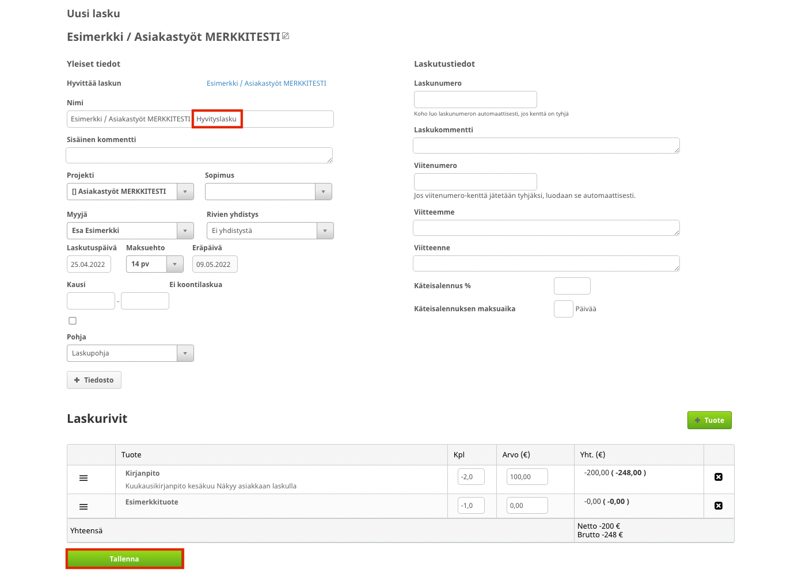
Task: Click the Sisäinen kommentti text area
Action: click(199, 155)
